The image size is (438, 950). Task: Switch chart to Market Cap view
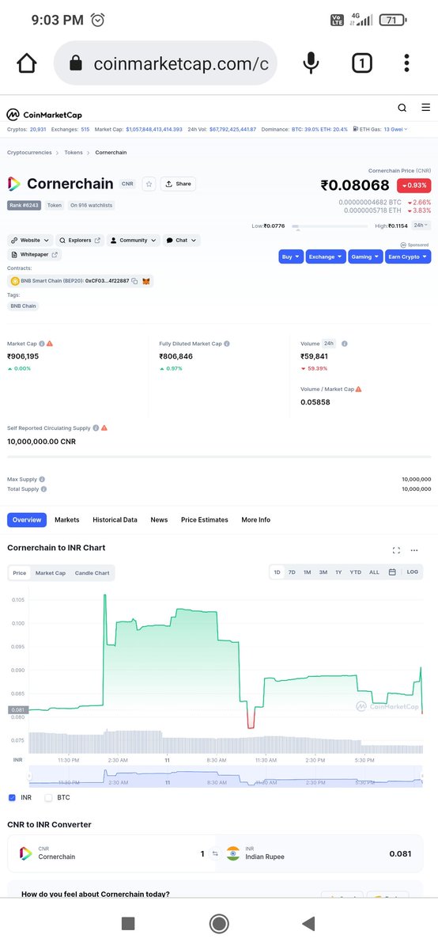coord(51,572)
